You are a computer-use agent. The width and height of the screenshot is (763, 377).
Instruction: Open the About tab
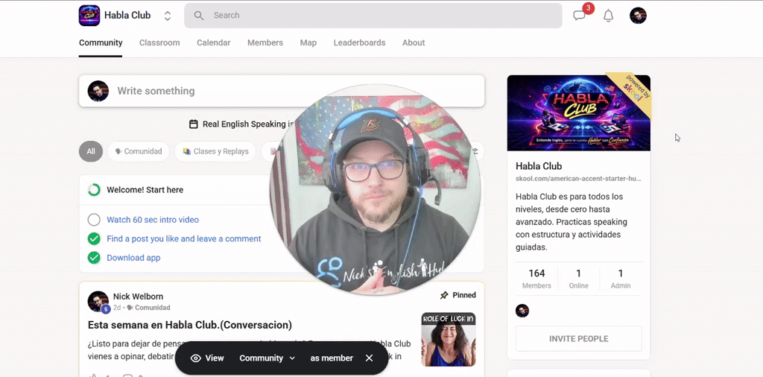point(414,42)
